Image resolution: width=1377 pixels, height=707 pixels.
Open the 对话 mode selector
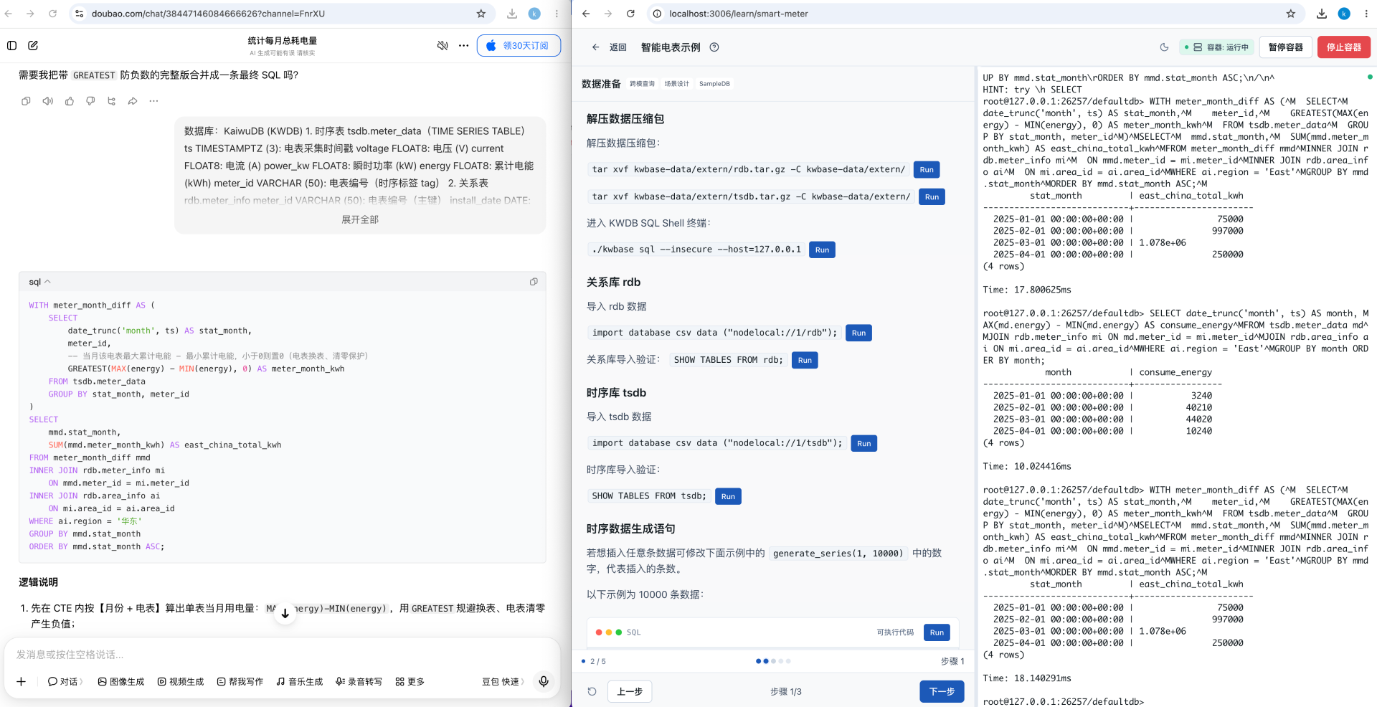[65, 682]
